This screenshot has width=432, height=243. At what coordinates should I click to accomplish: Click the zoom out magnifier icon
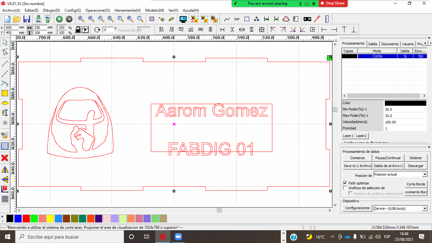[x=101, y=19]
